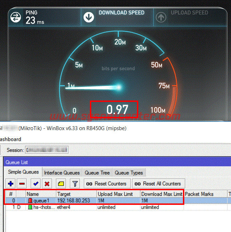Click the yellow Comment note icon

pyautogui.click(x=61, y=184)
